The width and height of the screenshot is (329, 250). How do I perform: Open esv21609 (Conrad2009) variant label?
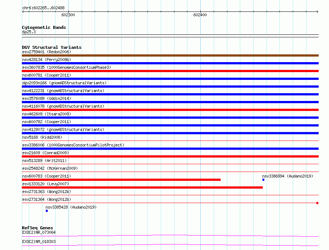coord(45,153)
